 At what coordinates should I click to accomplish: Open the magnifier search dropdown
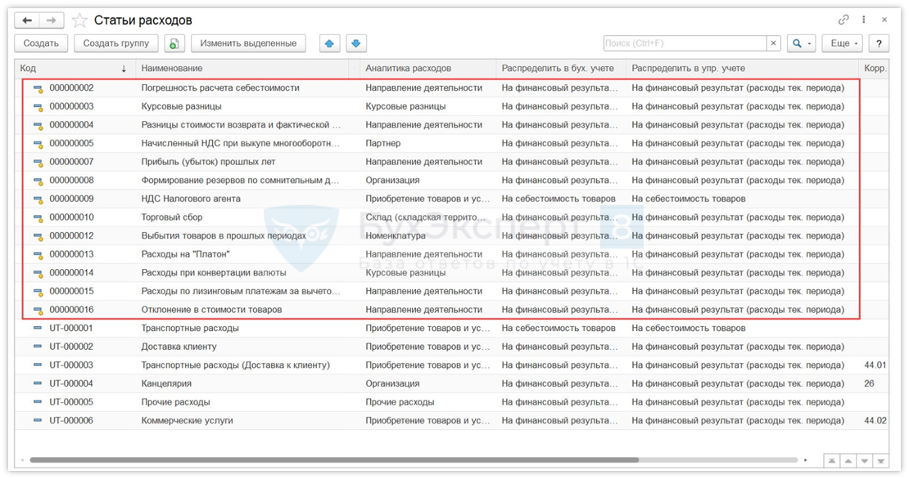(802, 43)
